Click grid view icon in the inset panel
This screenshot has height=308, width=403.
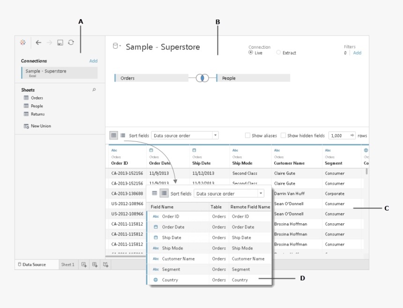tap(155, 193)
